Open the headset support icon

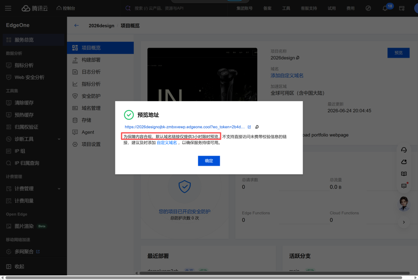pyautogui.click(x=404, y=150)
